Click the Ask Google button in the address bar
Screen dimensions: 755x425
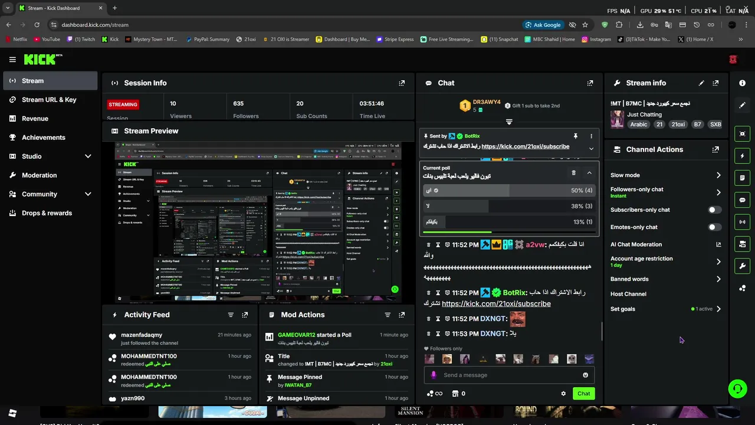point(543,25)
